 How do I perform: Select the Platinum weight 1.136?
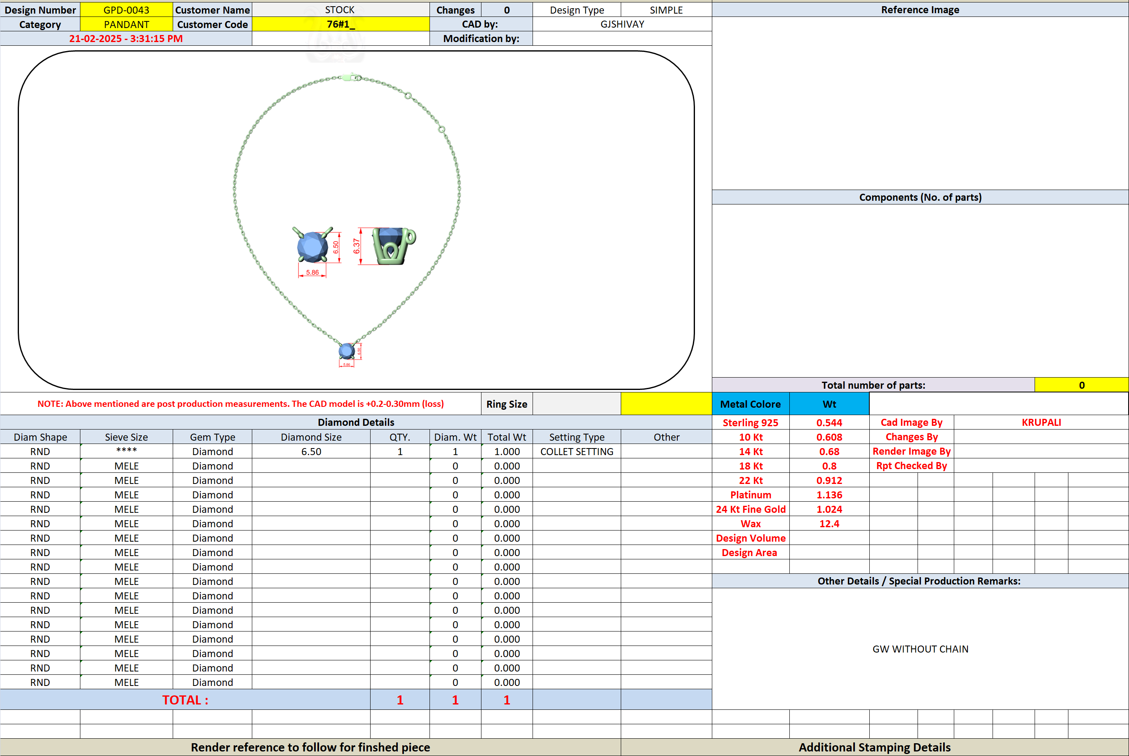pyautogui.click(x=829, y=495)
